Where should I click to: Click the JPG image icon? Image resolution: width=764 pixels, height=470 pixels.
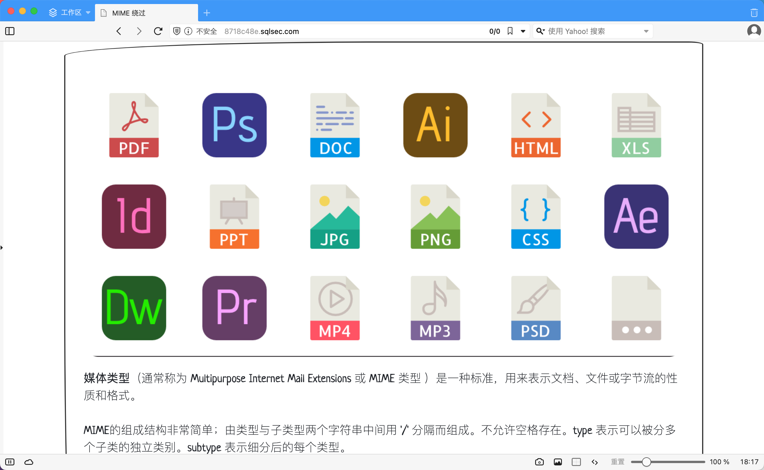[335, 217]
